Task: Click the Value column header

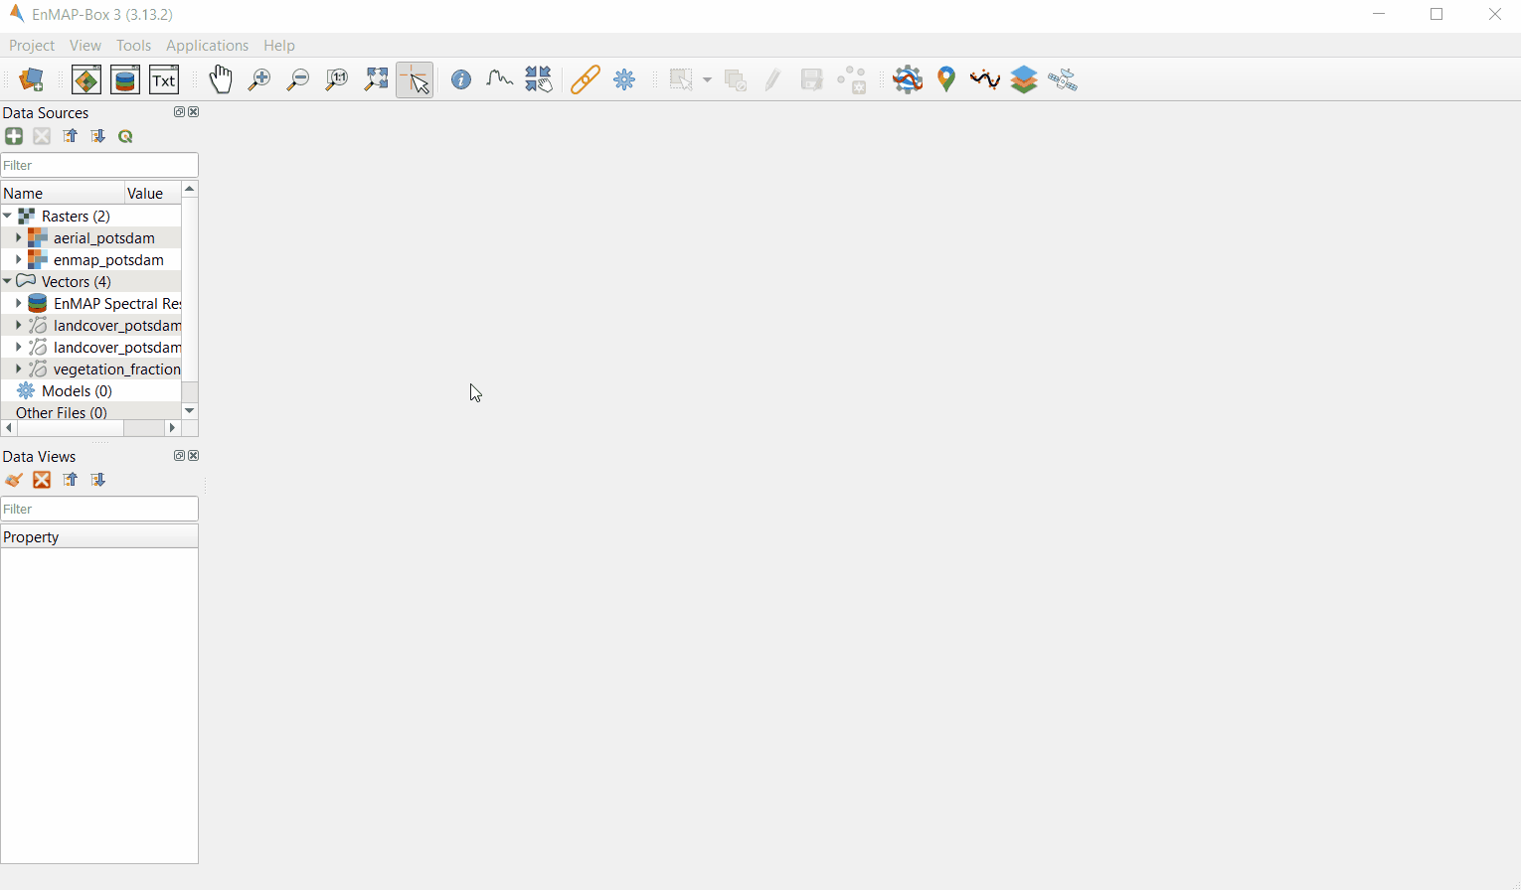Action: [x=153, y=193]
